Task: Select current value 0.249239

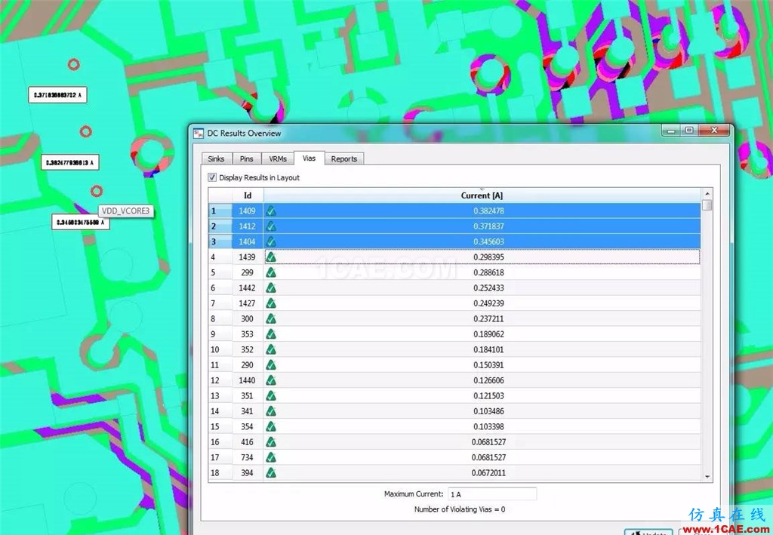Action: (x=488, y=303)
